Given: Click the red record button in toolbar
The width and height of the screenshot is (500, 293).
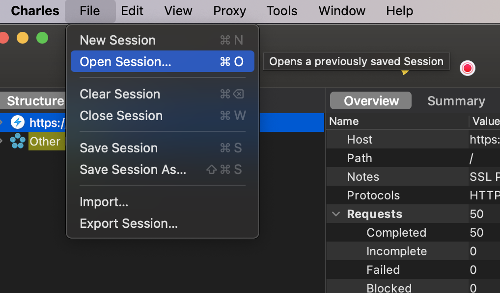Looking at the screenshot, I should [x=467, y=68].
